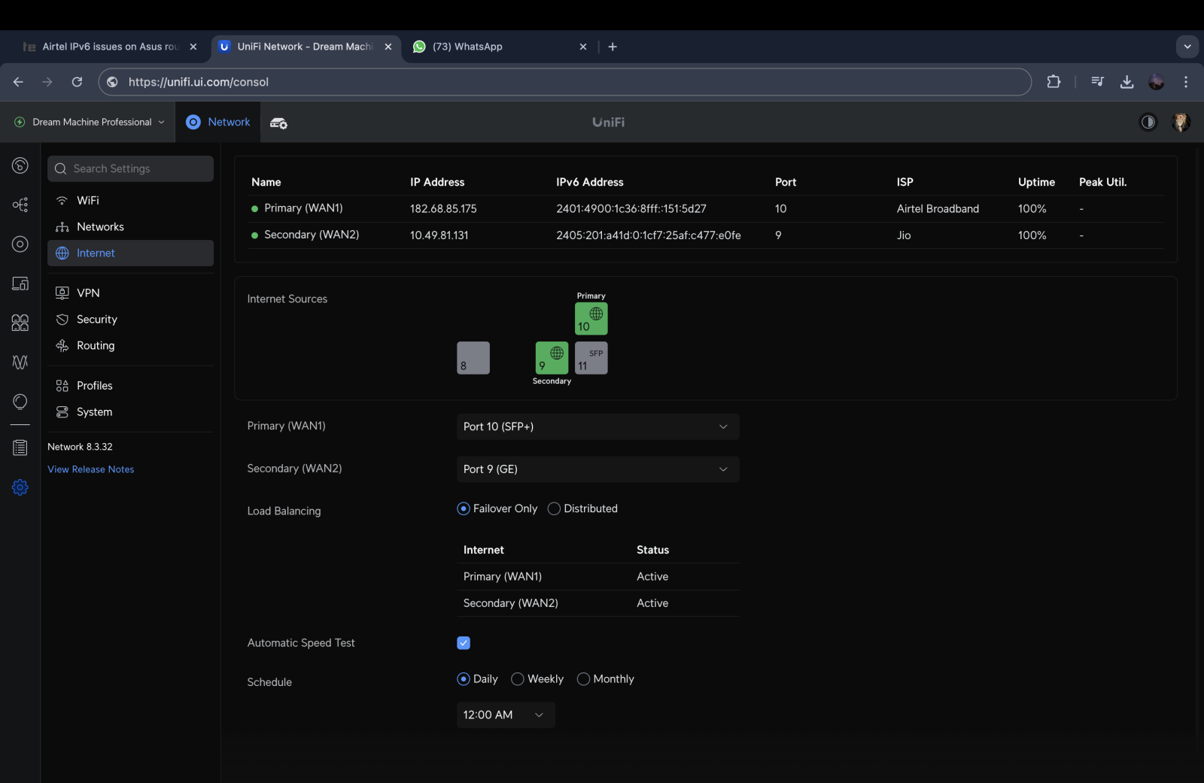Click Network 8.3.32 version text
Screen dimensions: 1204x783
click(x=80, y=447)
